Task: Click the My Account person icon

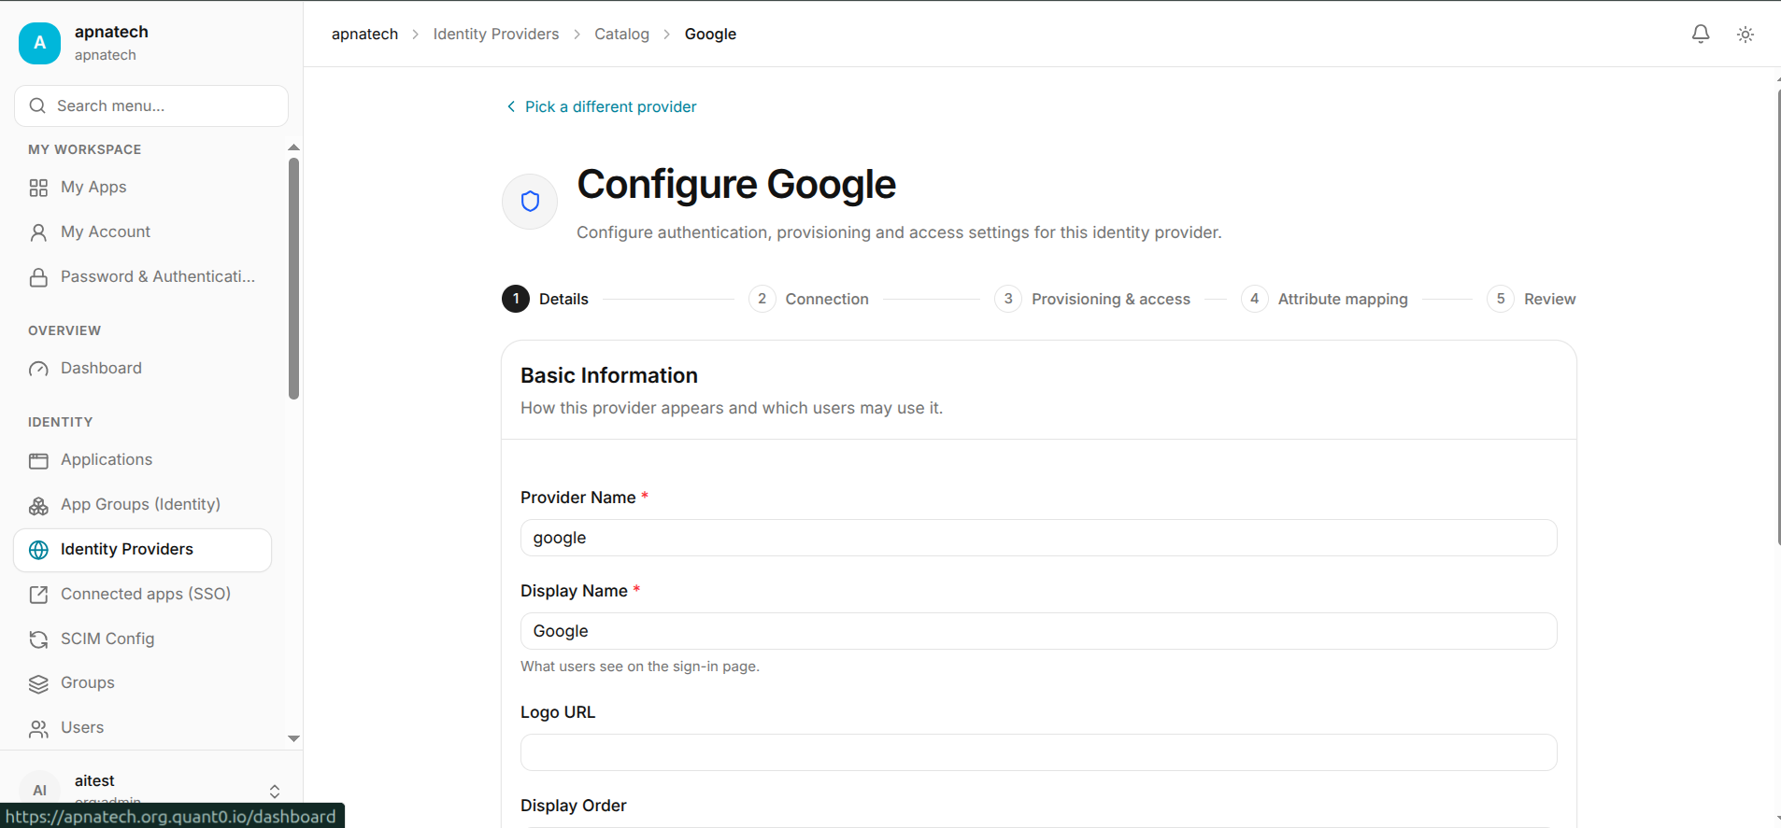Action: click(38, 232)
